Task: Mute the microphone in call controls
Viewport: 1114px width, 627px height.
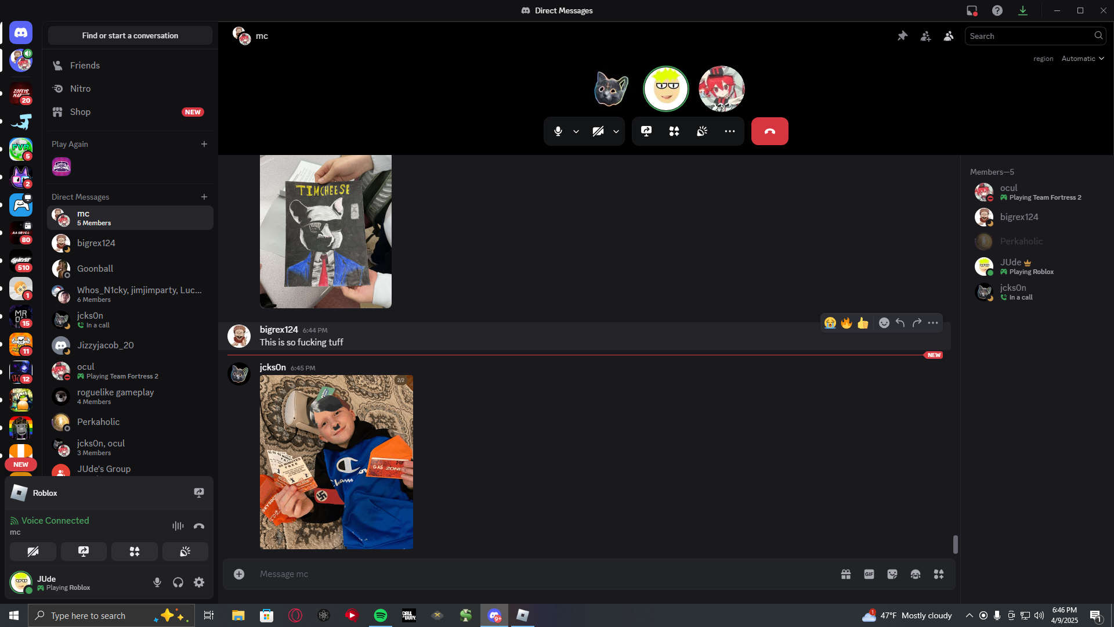Action: [x=558, y=131]
